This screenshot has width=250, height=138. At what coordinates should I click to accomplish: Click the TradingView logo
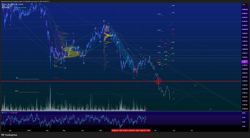(x=9, y=135)
